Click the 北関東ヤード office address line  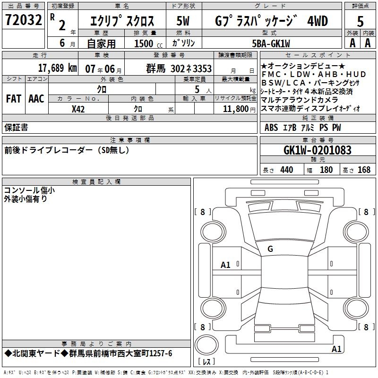click(89, 354)
